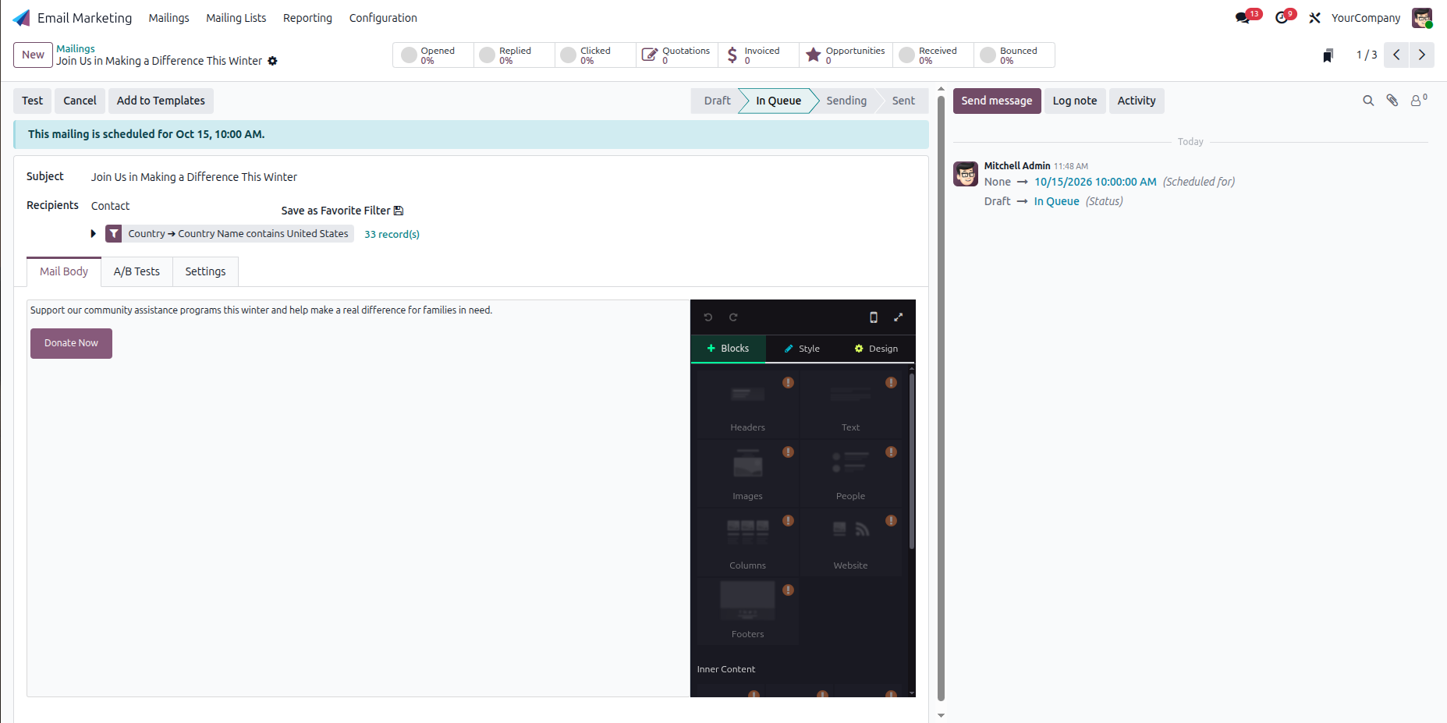
Task: Open the activities clock icon
Action: (x=1281, y=18)
